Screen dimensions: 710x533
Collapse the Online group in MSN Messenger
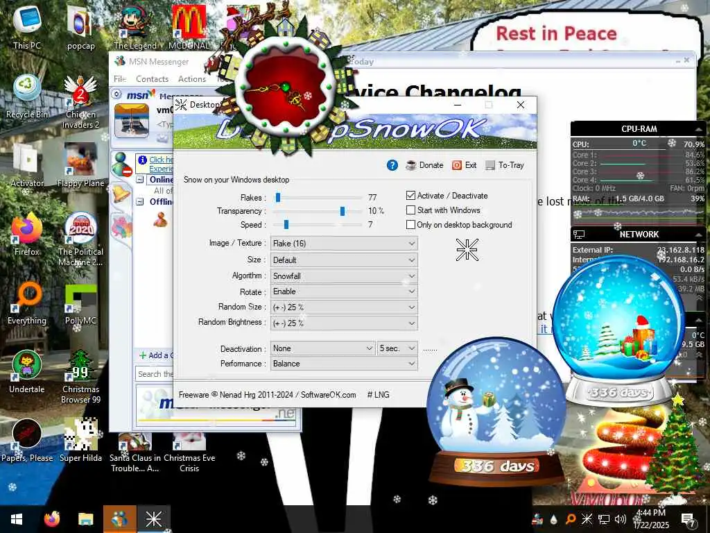pyautogui.click(x=140, y=180)
